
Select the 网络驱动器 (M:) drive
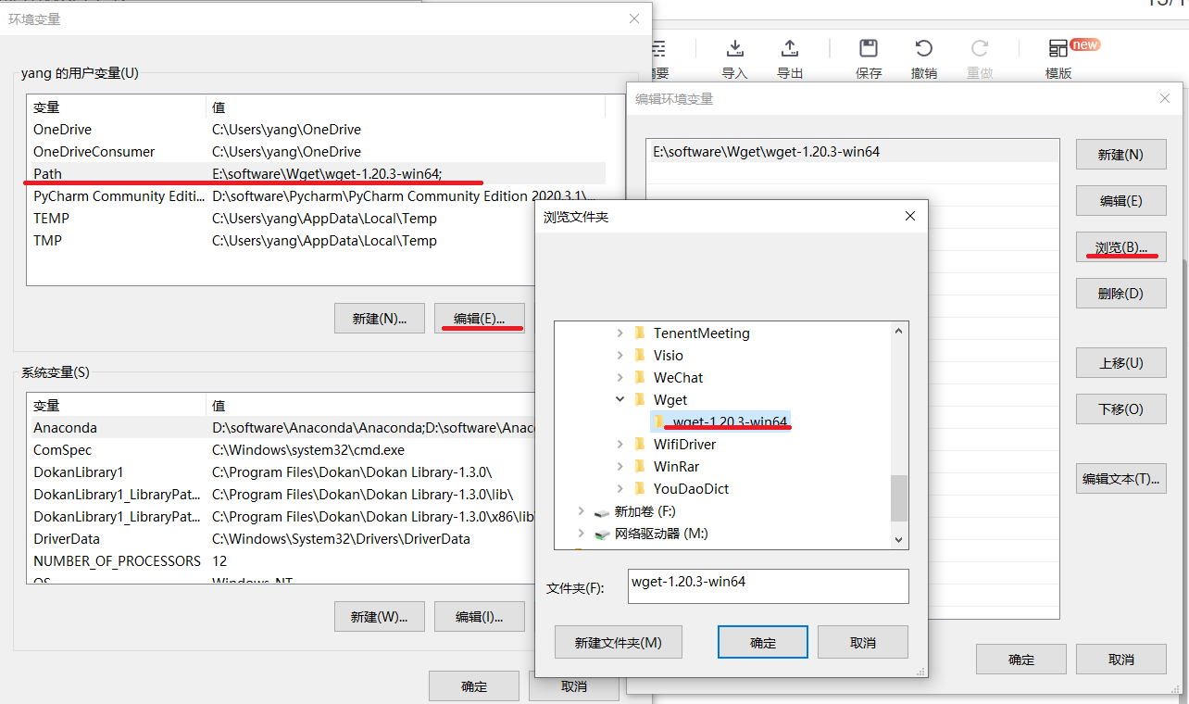[661, 533]
